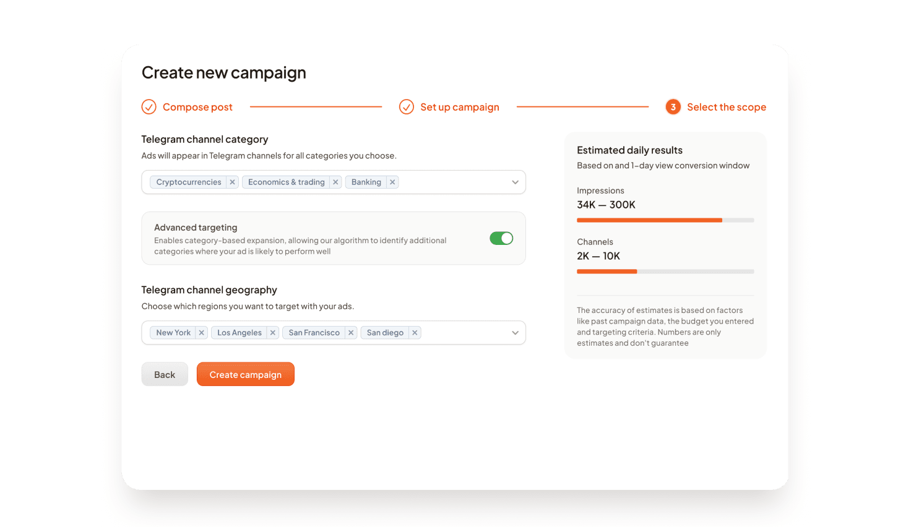Remove the Economics & trading tag
This screenshot has width=911, height=527.
(x=335, y=182)
